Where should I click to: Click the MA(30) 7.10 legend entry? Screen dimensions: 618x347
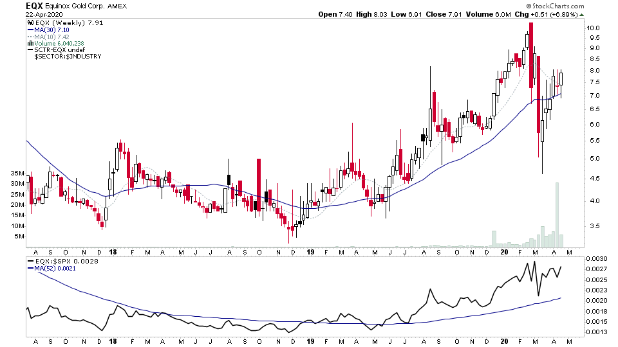[x=51, y=30]
